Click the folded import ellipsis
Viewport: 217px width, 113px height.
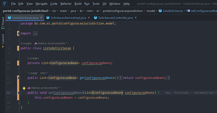pyautogui.click(x=35, y=34)
